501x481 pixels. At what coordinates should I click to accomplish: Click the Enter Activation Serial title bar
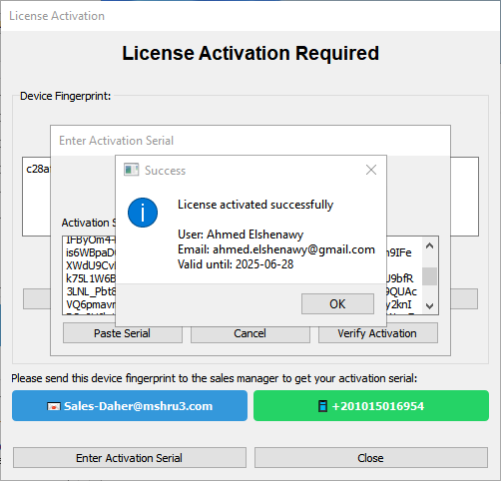(250, 141)
